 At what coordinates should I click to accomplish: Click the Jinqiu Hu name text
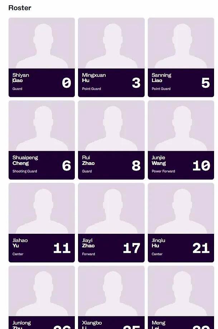[159, 243]
